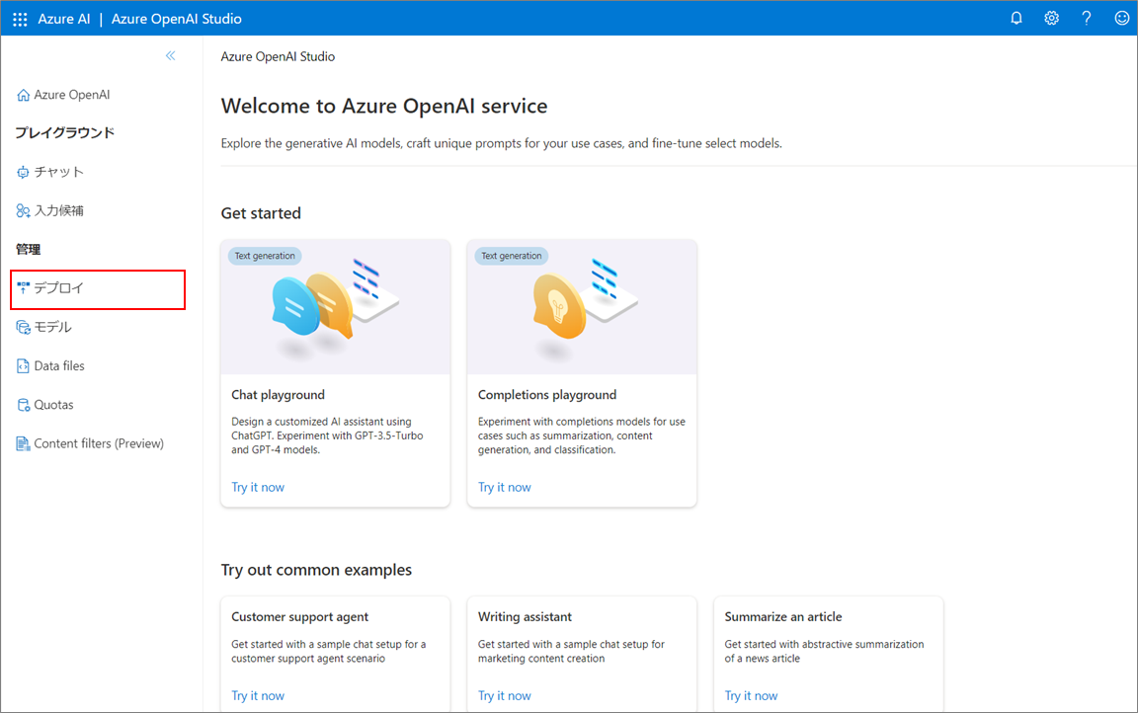The image size is (1138, 713).
Task: Open the チャット playground
Action: (x=50, y=172)
